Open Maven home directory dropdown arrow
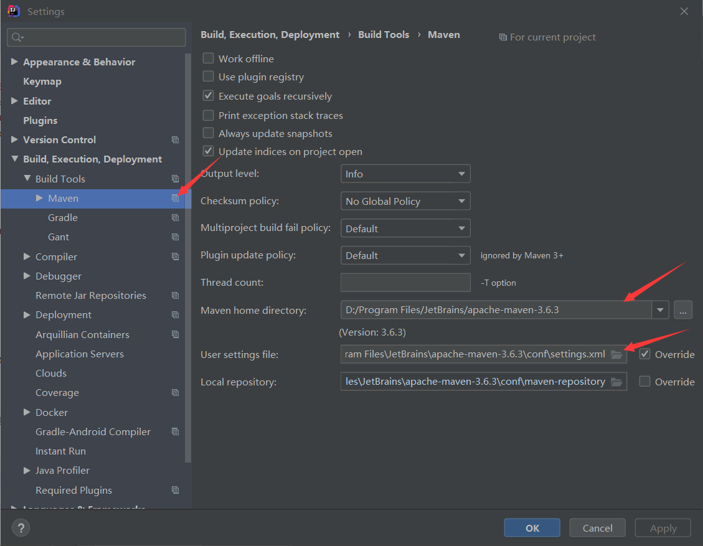 [x=660, y=310]
